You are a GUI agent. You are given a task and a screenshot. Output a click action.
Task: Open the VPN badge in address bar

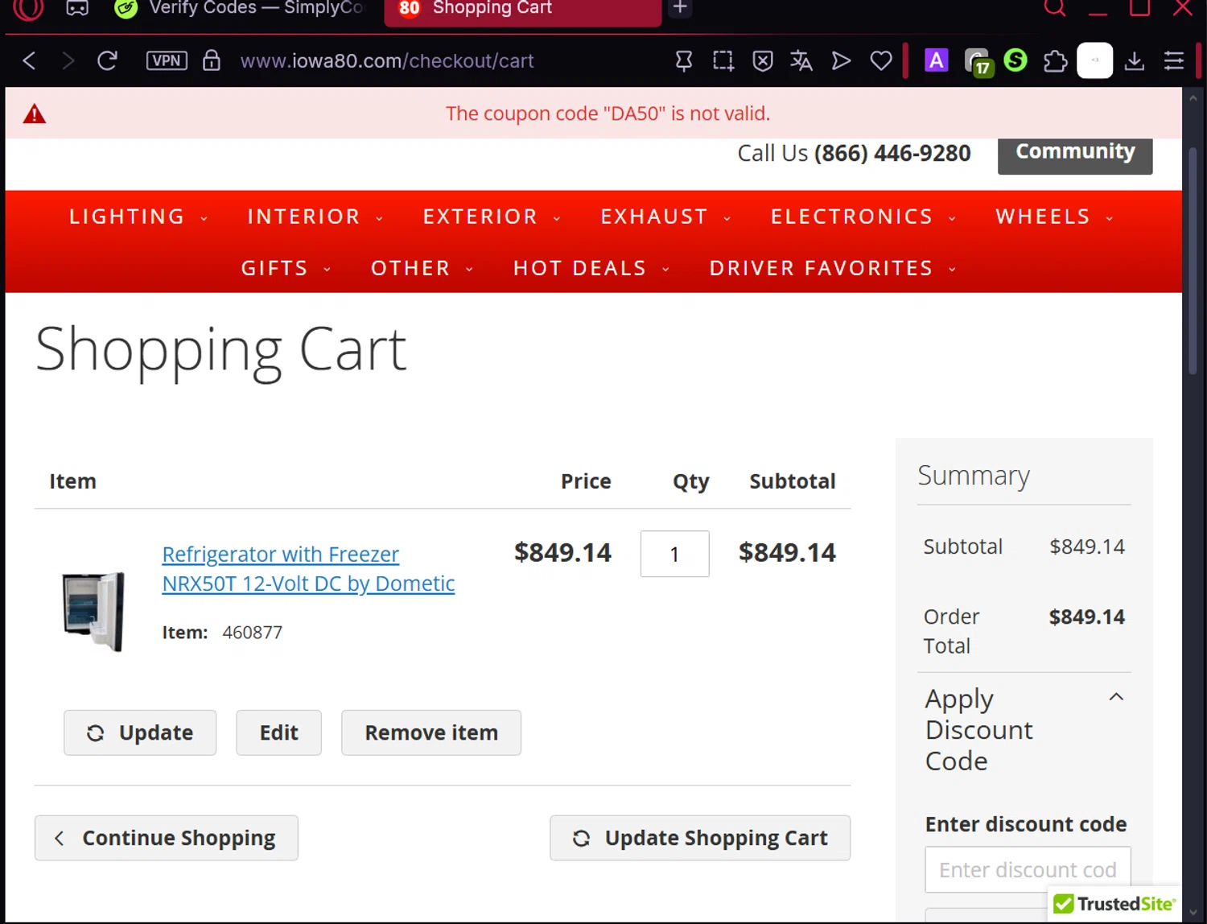click(x=167, y=60)
